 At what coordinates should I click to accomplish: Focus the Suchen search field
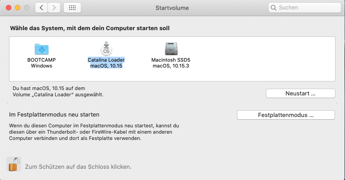pos(304,8)
